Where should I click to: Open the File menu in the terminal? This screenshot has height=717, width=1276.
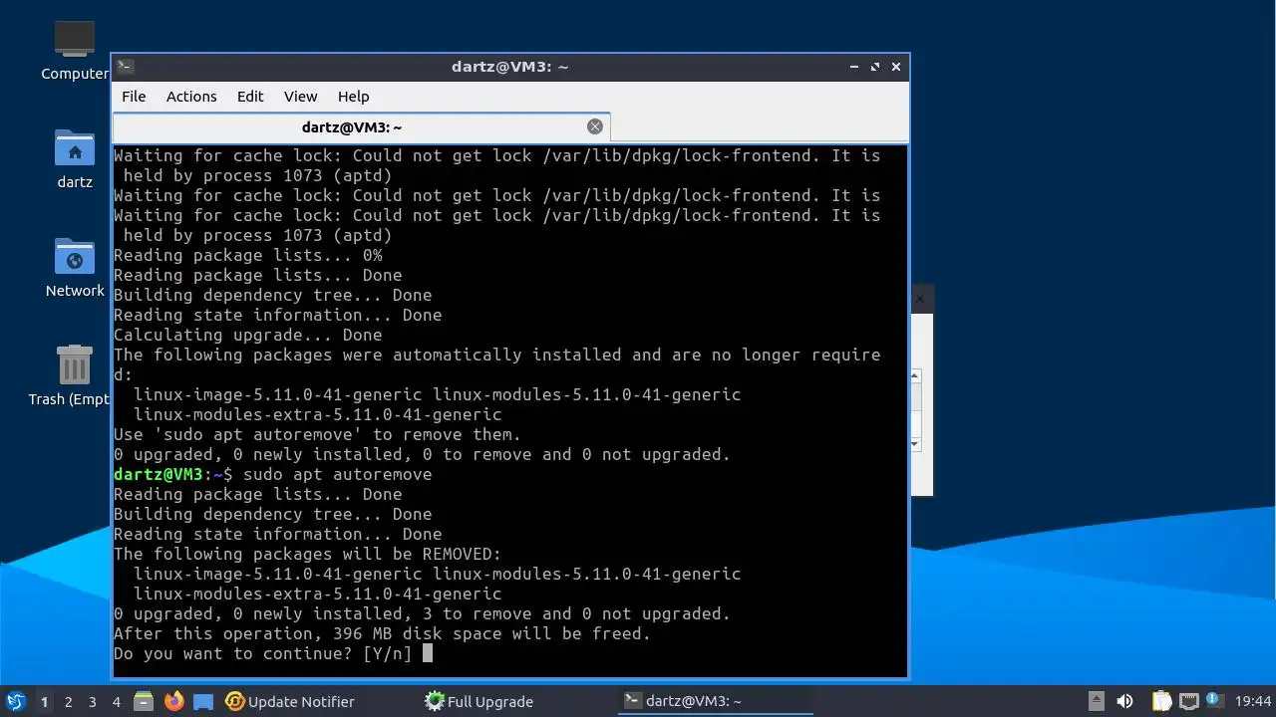coord(134,97)
